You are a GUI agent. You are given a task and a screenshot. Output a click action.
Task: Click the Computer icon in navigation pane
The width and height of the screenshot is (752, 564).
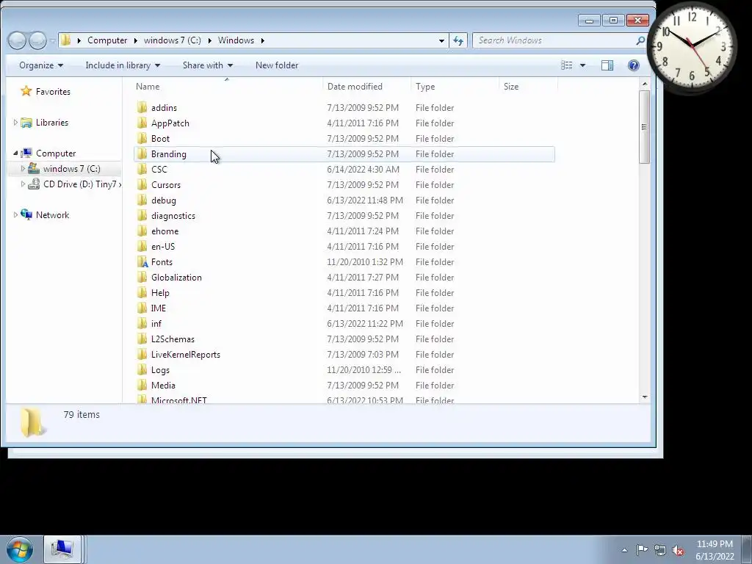26,153
